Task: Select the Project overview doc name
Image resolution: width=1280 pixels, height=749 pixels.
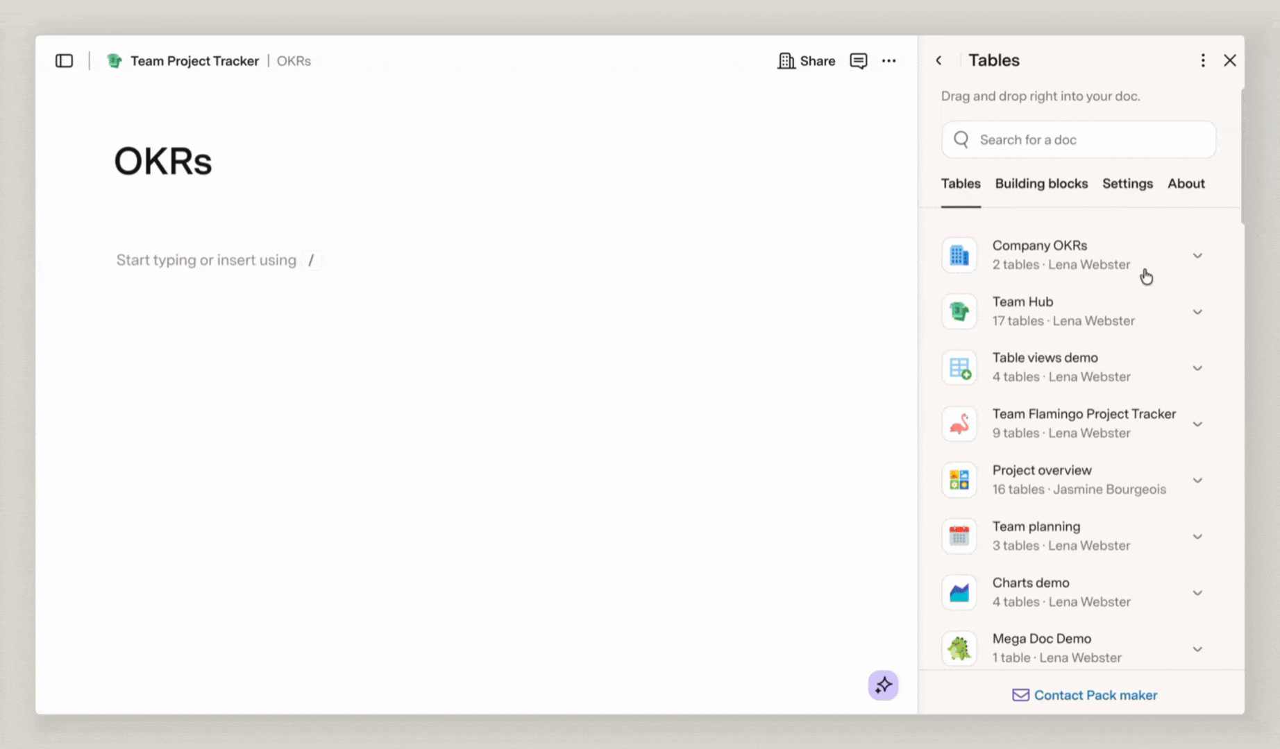Action: coord(1042,470)
